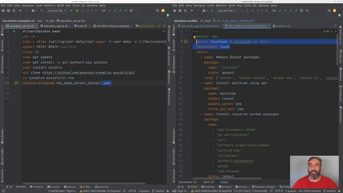Click intention lightbulb on line 2 of yaml
Screen dimensions: 343x193
click(x=194, y=37)
